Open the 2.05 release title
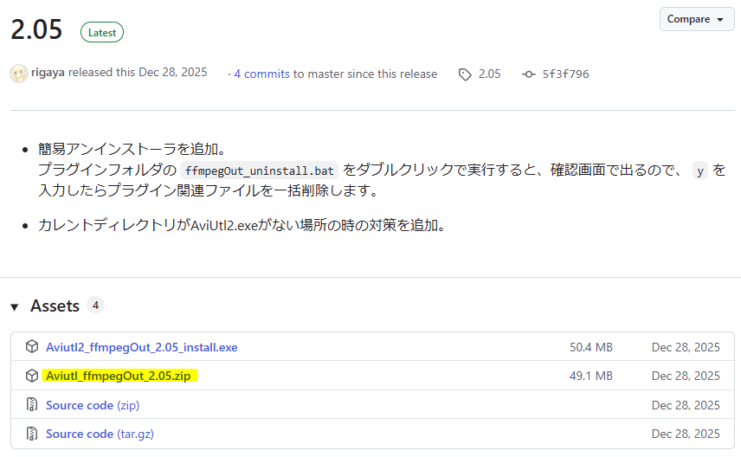741x457 pixels. pos(36,30)
